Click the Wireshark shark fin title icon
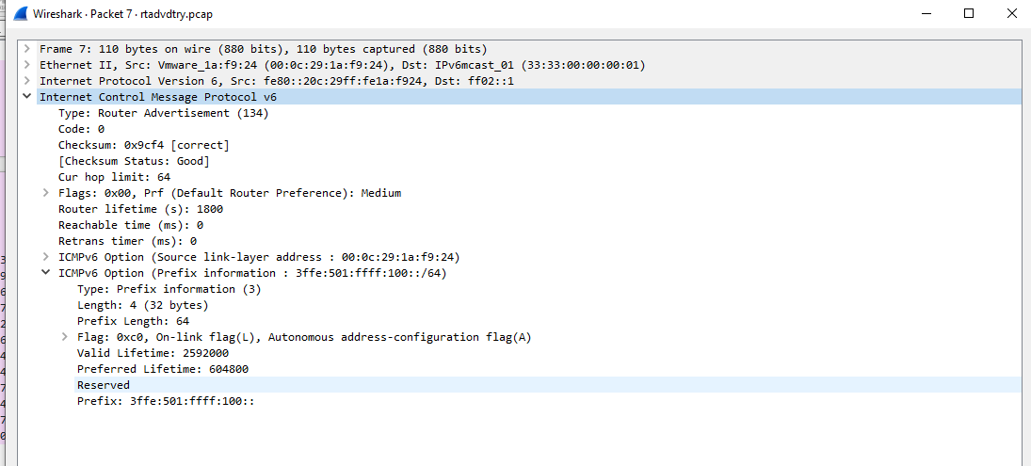The height and width of the screenshot is (466, 1031). tap(20, 14)
